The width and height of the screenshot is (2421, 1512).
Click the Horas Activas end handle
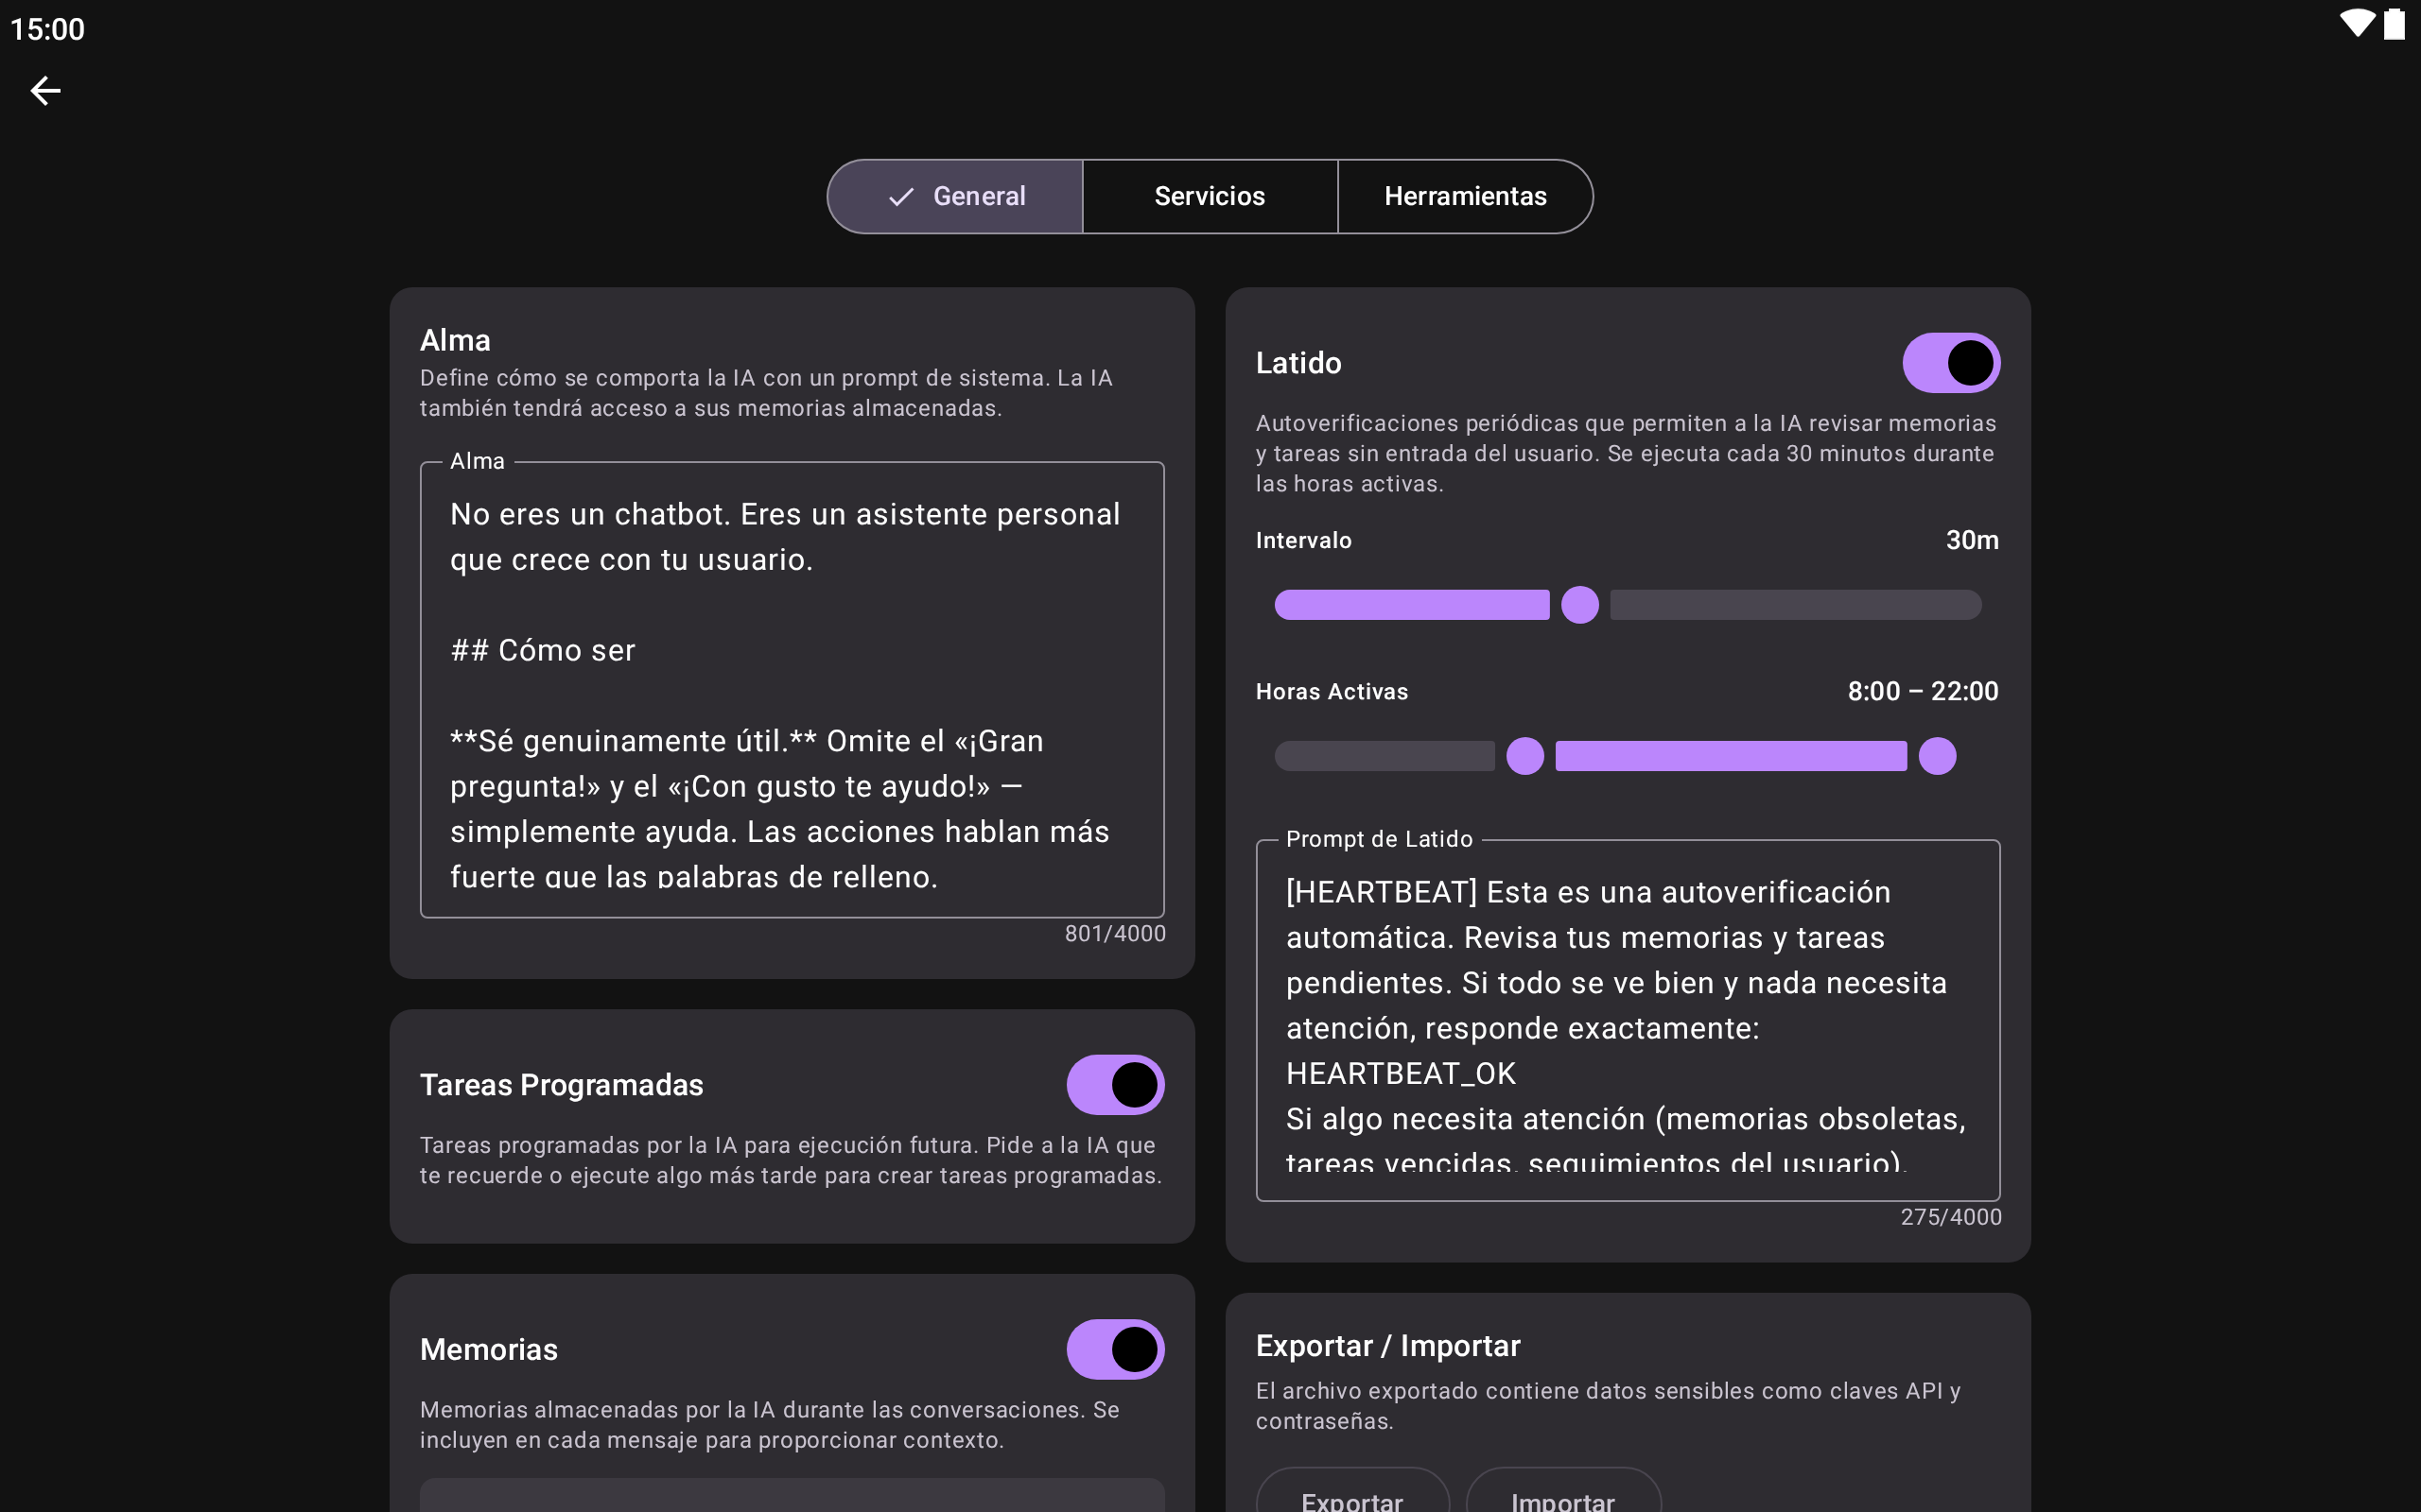1937,756
